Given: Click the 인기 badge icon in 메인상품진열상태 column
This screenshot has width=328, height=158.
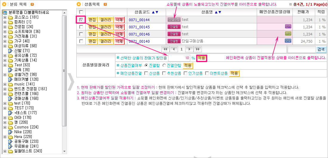Looking at the screenshot, I should tap(288, 27).
